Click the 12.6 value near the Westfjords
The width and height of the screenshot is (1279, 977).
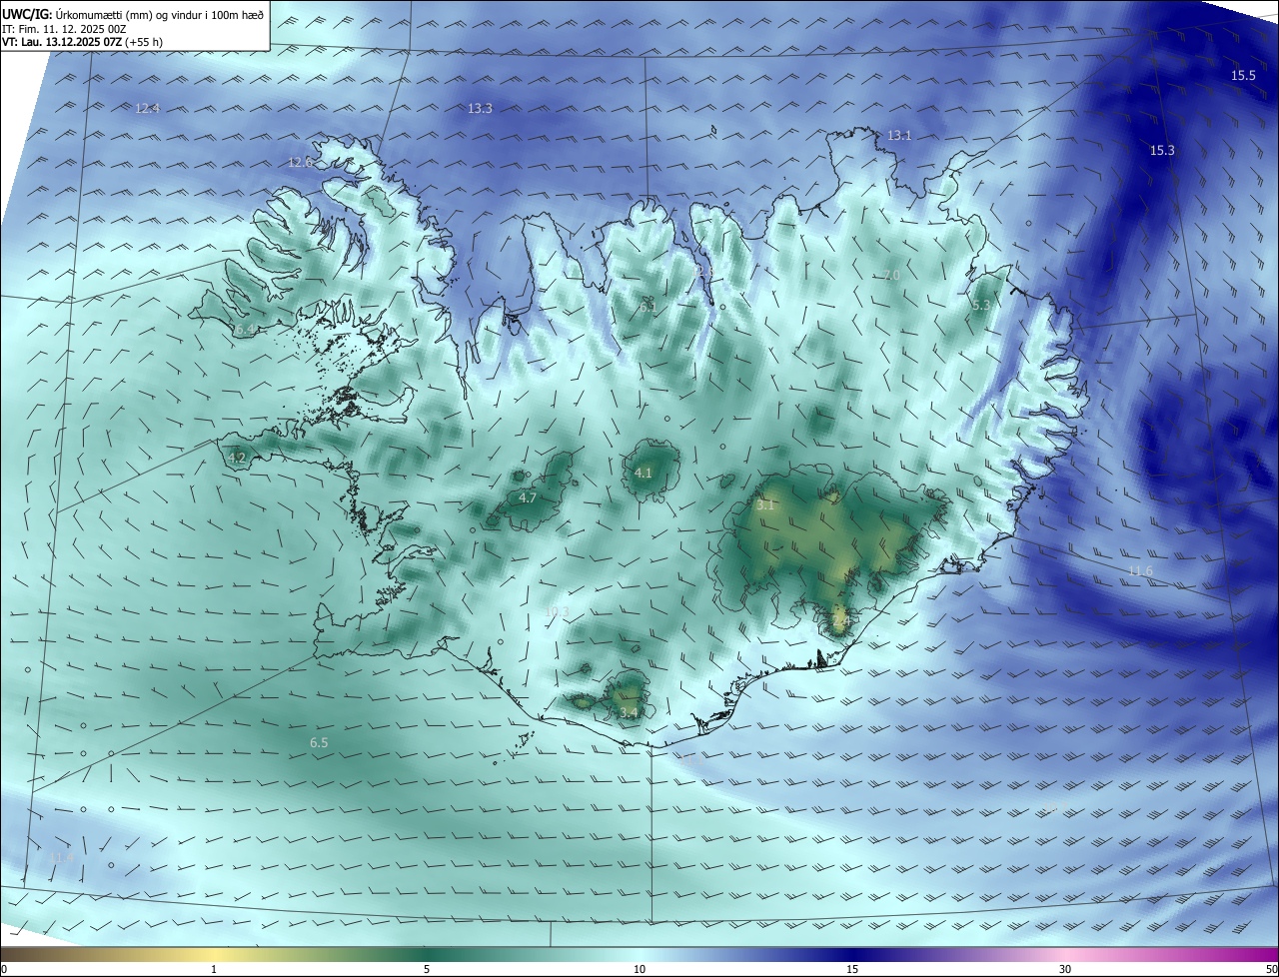click(300, 162)
